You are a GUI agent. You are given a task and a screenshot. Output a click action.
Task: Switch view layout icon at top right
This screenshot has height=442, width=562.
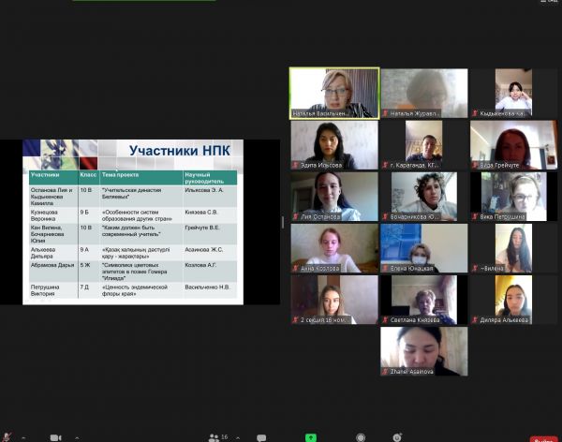552,5
